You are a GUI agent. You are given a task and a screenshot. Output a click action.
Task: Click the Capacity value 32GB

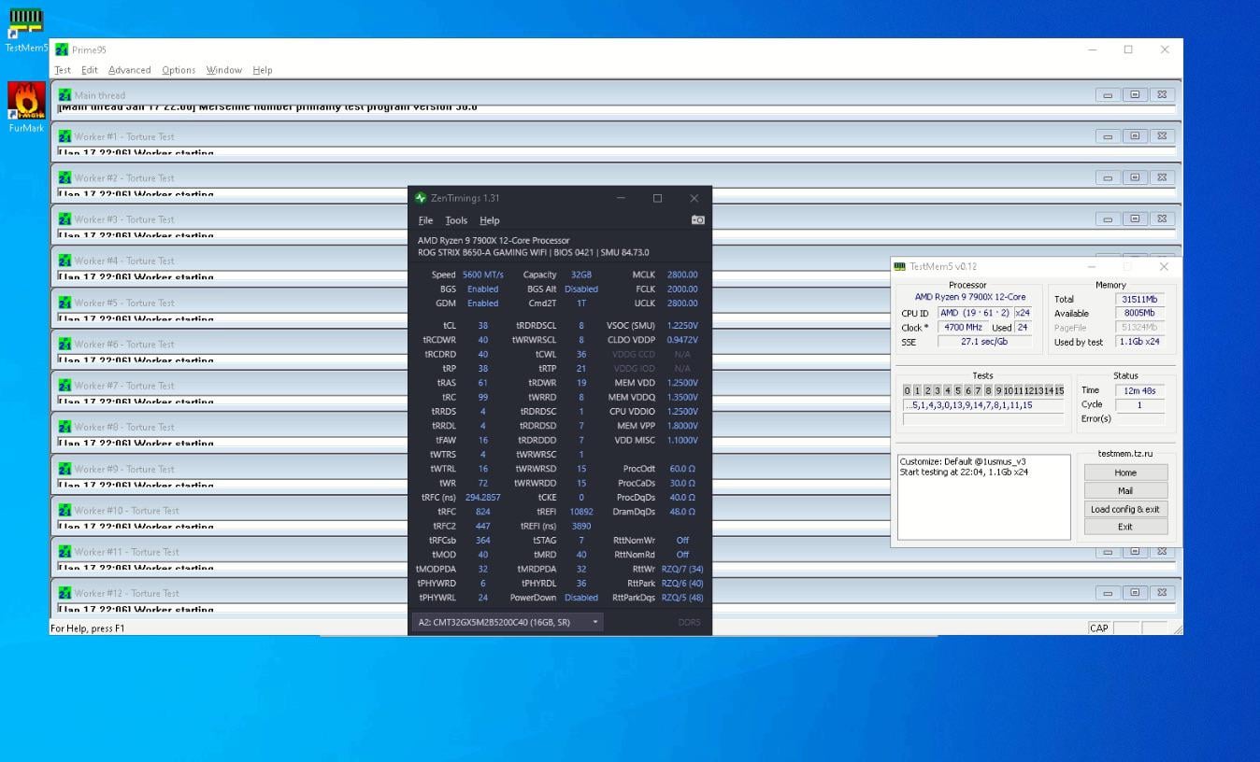(x=581, y=275)
